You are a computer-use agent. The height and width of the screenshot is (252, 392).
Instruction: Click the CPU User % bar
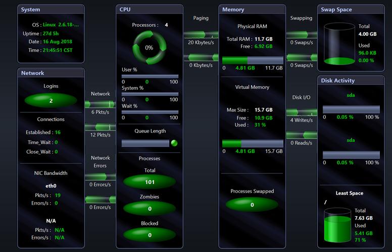tap(150, 76)
